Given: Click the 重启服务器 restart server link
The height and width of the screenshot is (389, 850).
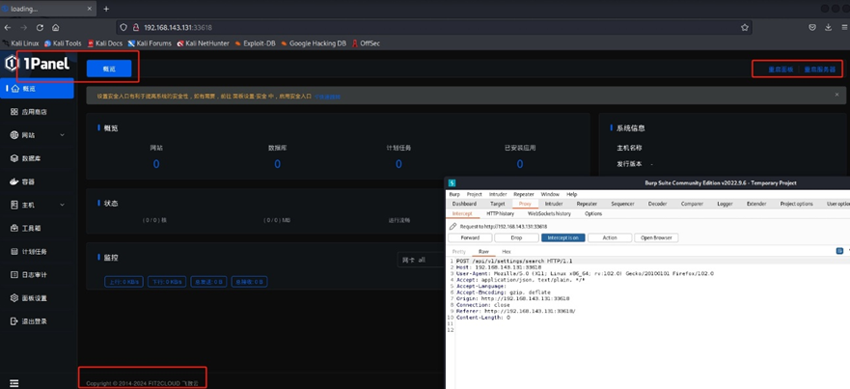Looking at the screenshot, I should (x=820, y=69).
